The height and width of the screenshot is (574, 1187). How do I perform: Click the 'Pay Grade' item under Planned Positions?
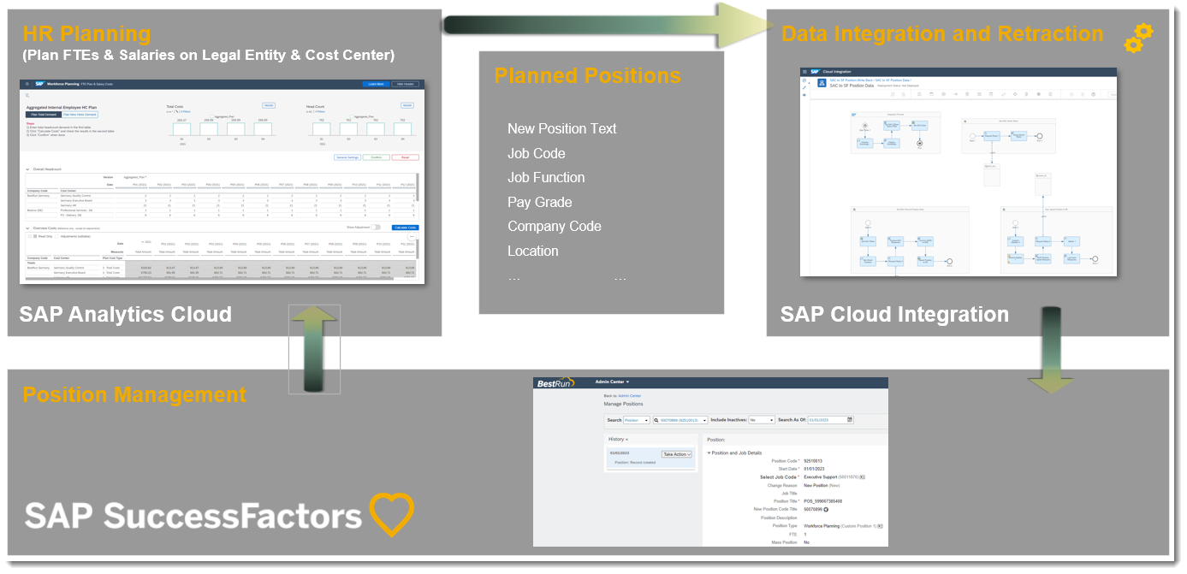(x=540, y=202)
